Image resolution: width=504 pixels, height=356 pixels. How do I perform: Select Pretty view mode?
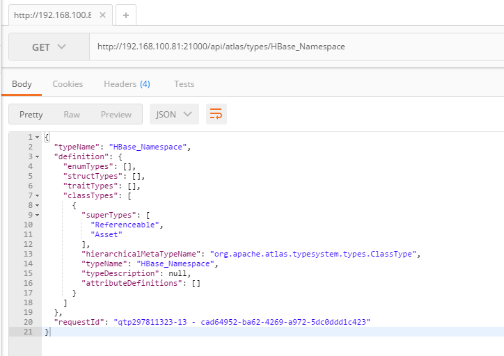pos(31,115)
